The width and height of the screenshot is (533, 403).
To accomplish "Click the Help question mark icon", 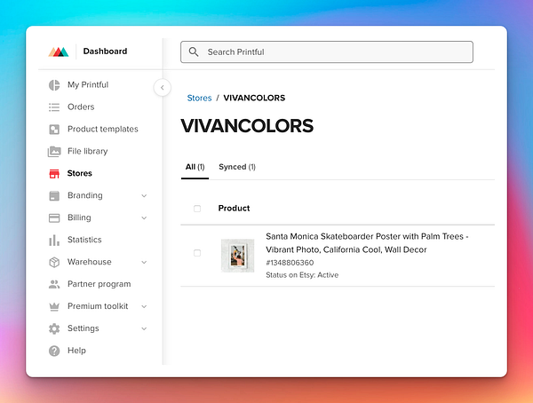I will (54, 351).
